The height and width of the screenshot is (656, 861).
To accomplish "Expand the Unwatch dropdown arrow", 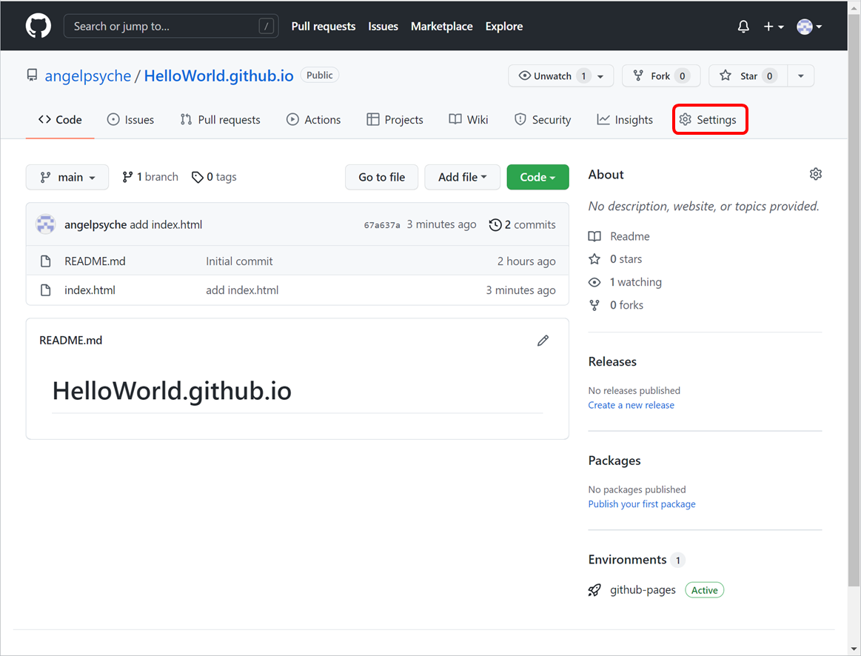I will [x=600, y=76].
